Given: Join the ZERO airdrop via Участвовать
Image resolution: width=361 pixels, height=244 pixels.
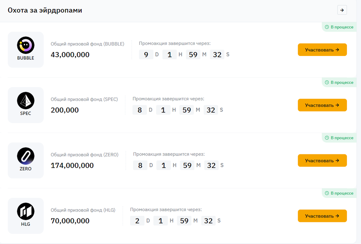Looking at the screenshot, I should pos(322,160).
